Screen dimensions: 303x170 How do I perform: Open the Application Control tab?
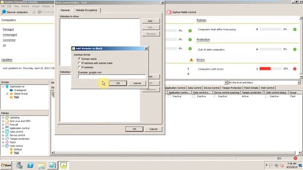pyautogui.click(x=175, y=88)
